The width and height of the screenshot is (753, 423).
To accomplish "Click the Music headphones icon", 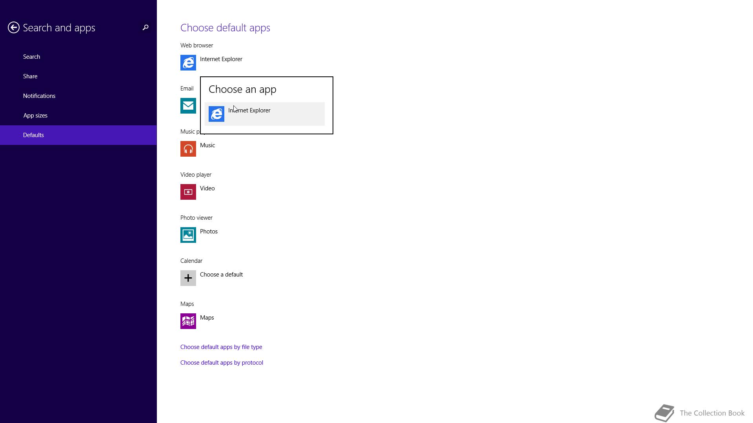I will click(x=188, y=149).
